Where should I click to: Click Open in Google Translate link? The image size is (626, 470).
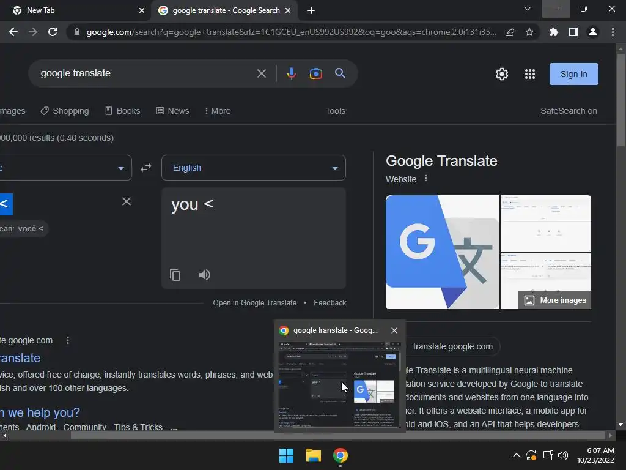coord(255,303)
